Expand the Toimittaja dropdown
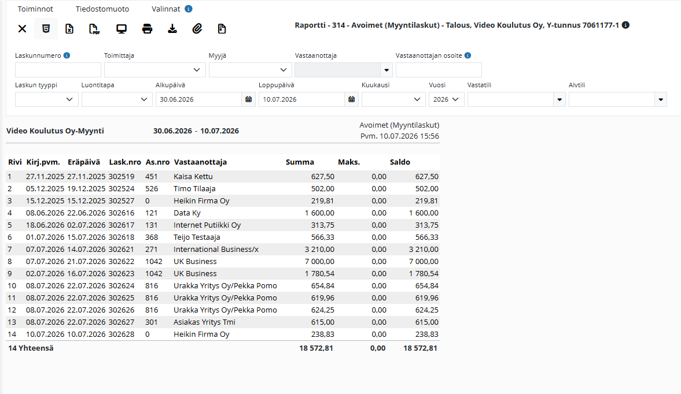 (155, 70)
